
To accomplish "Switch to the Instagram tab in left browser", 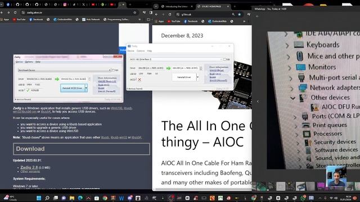I will point(65,4).
